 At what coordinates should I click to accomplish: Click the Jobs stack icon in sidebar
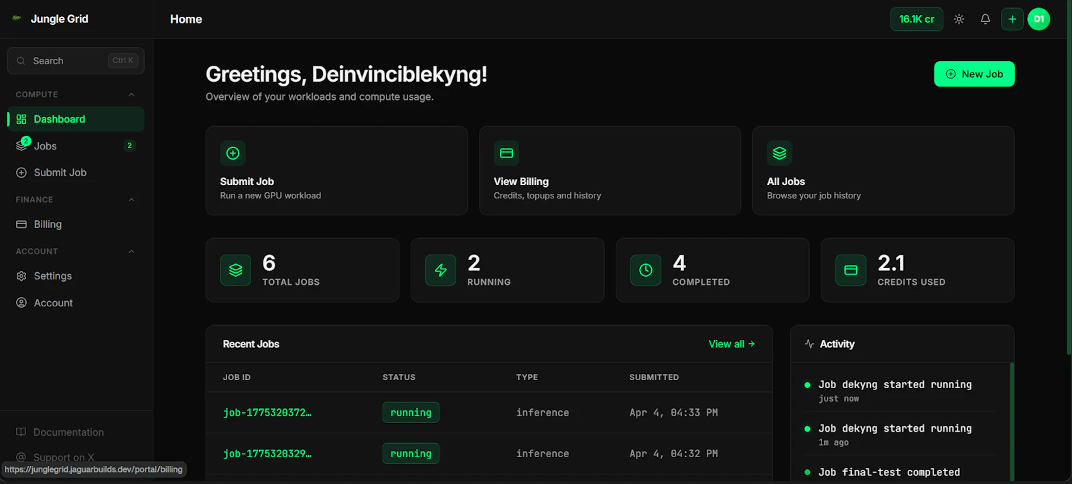pos(21,145)
